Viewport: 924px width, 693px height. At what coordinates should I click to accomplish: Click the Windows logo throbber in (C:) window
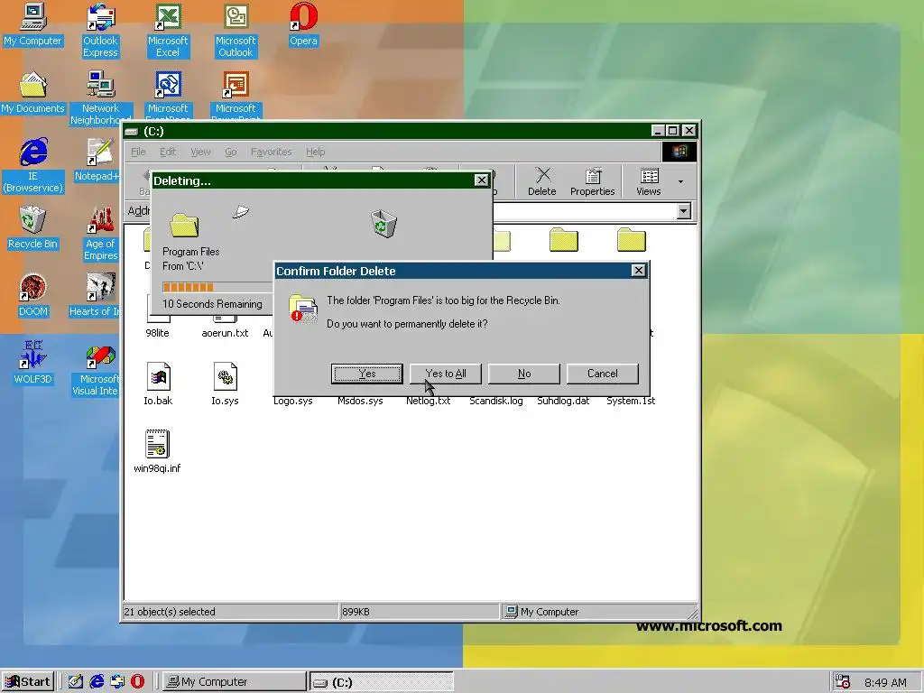point(679,152)
